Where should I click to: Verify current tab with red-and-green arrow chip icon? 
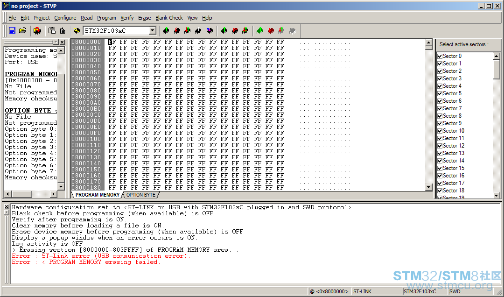[x=188, y=30]
